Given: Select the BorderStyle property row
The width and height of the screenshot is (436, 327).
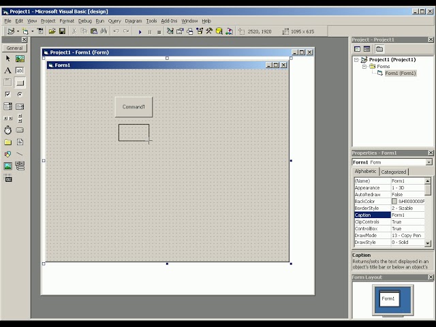Looking at the screenshot, I should 389,208.
